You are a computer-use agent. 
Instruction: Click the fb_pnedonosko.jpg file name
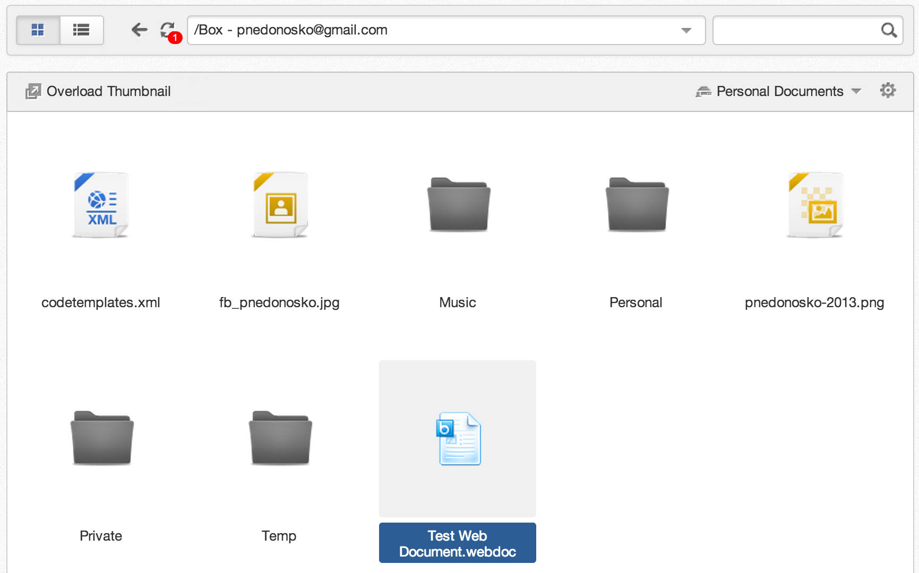(x=279, y=302)
